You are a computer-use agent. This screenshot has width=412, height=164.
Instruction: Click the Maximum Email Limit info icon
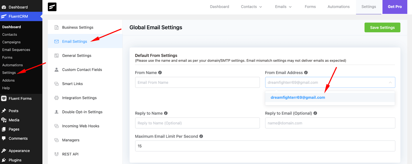pyautogui.click(x=201, y=136)
